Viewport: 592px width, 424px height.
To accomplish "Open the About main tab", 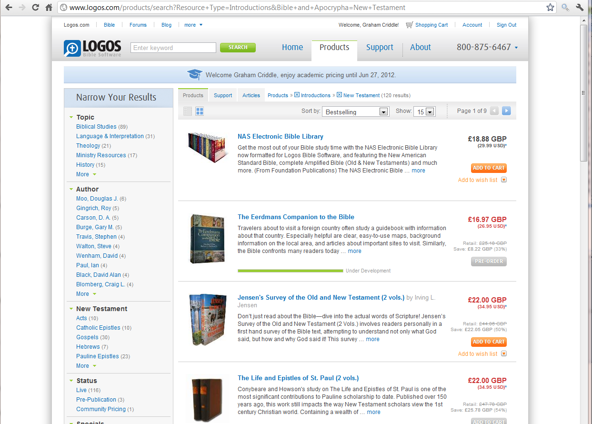I will coord(421,47).
